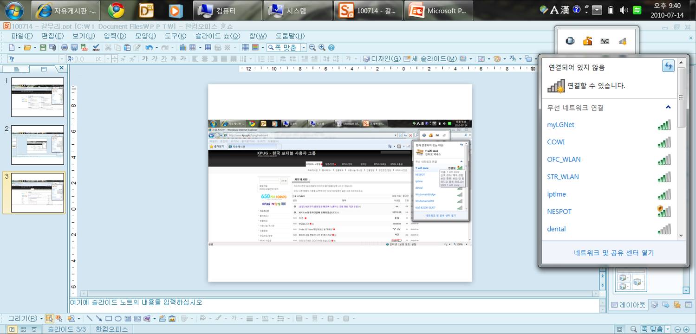This screenshot has height=334, width=696.
Task: Click 네트워크 및 공유 센터 열기 link
Action: [614, 253]
